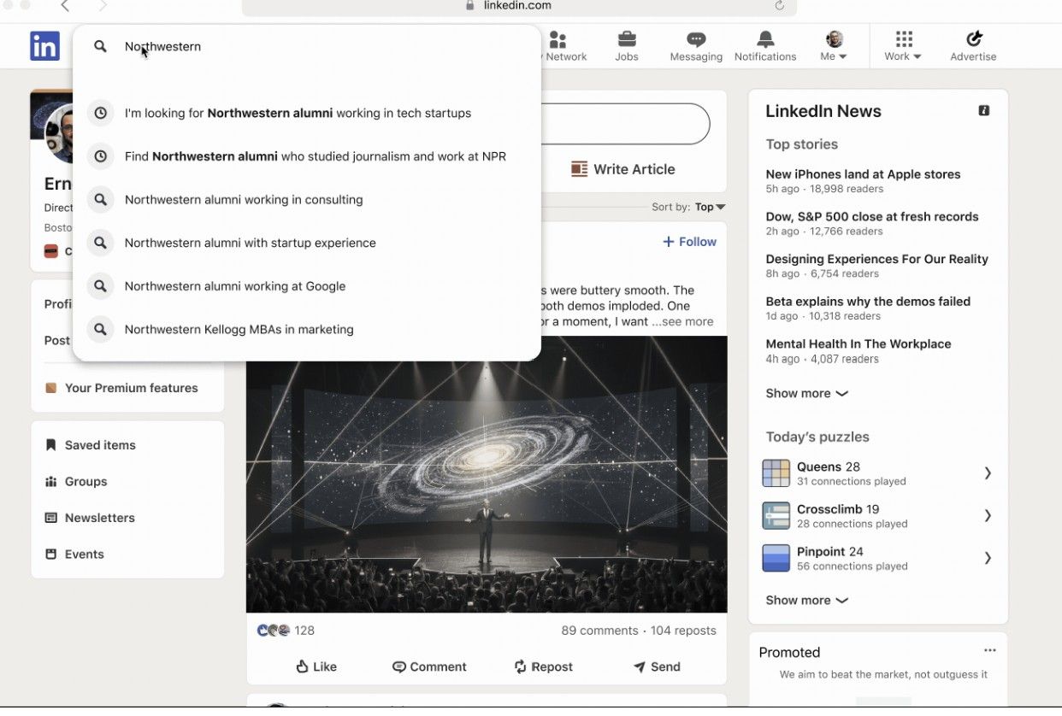
Task: Expand Show more under Top stories
Action: point(806,393)
